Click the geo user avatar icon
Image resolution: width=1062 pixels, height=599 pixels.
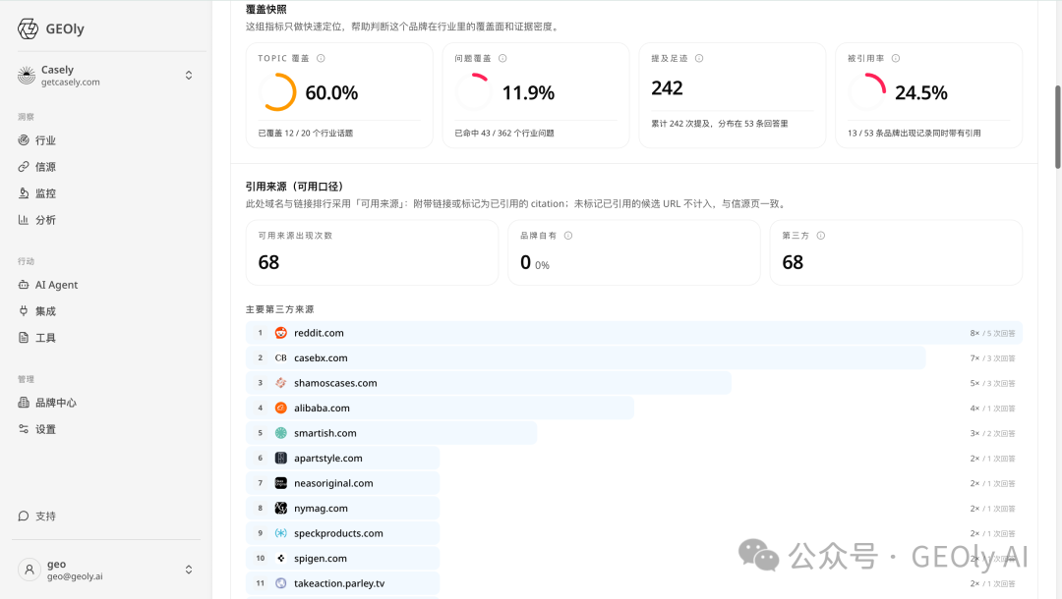[29, 570]
